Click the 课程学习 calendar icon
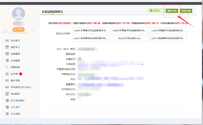 click(x=7, y=47)
